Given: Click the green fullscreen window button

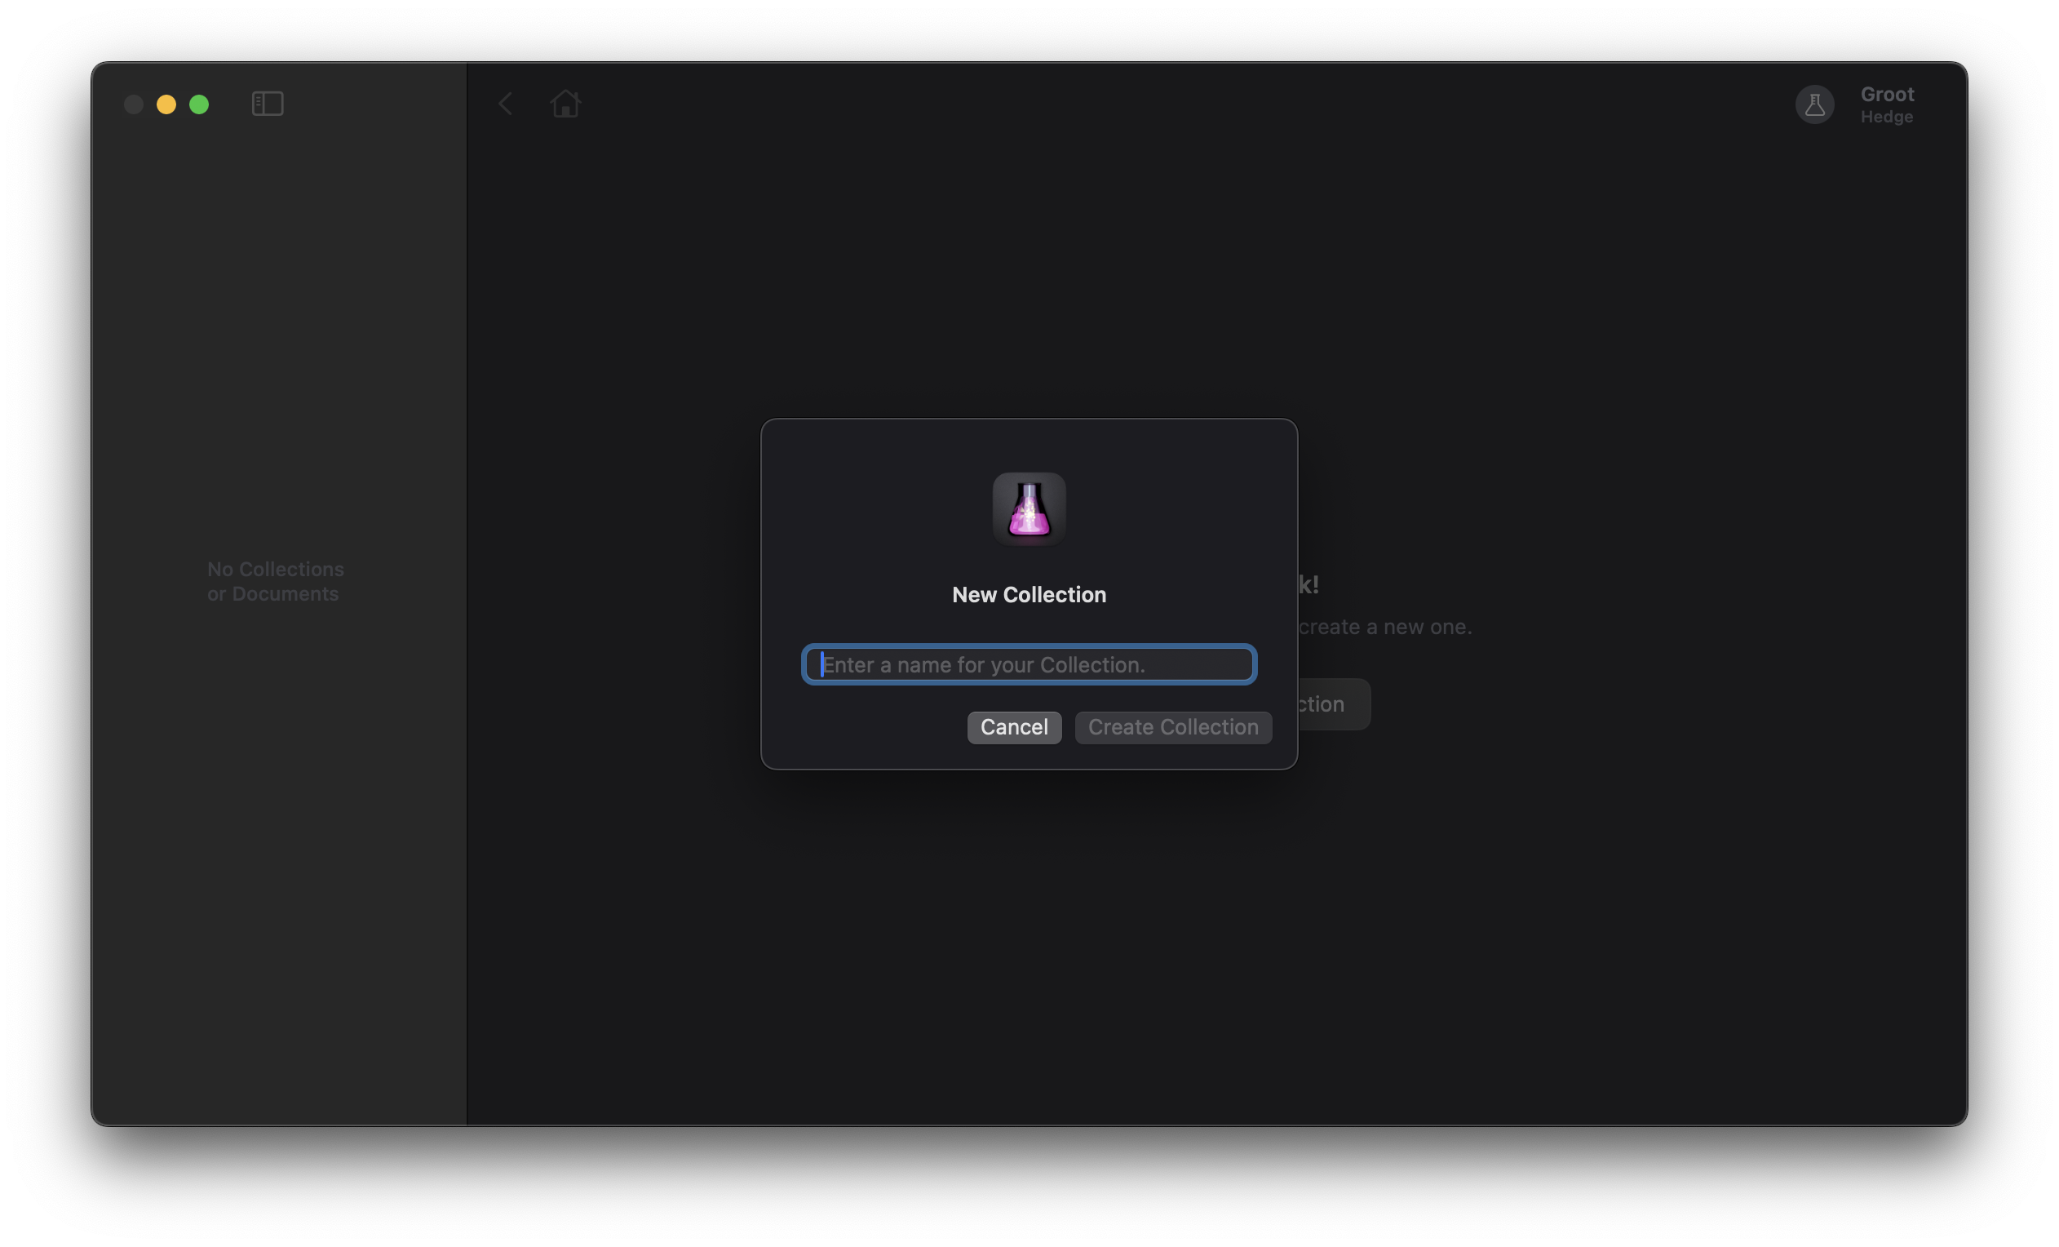Looking at the screenshot, I should [199, 104].
